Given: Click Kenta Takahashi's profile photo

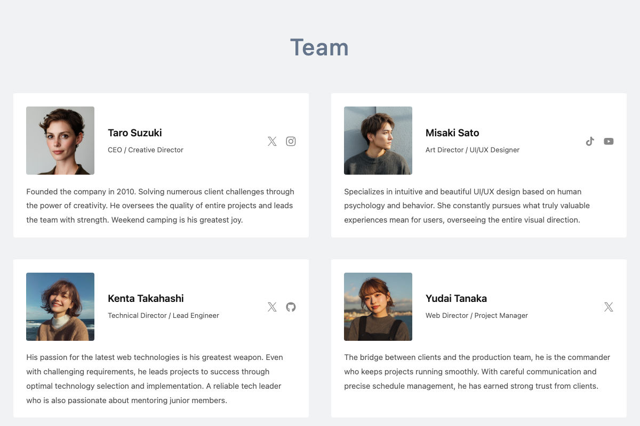Looking at the screenshot, I should coord(60,307).
